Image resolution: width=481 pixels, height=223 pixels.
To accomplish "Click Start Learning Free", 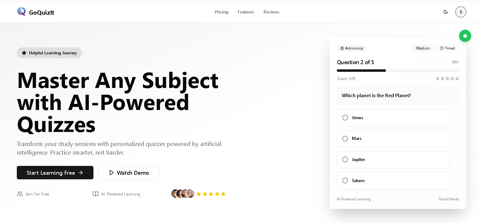I will click(55, 173).
